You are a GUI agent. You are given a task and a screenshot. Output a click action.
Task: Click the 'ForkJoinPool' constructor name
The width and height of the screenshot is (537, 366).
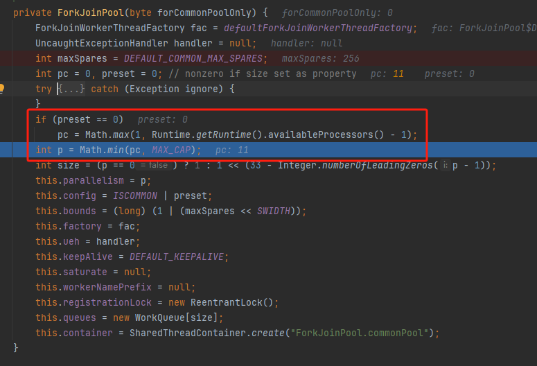coord(90,13)
